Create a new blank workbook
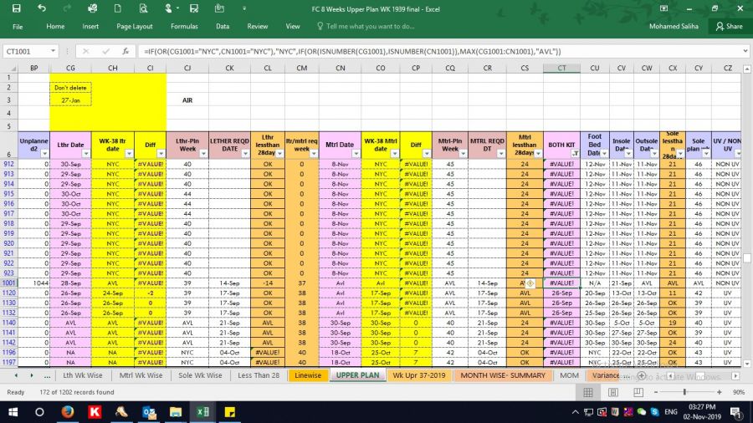Screen dimensions: 753x423 pos(118,8)
